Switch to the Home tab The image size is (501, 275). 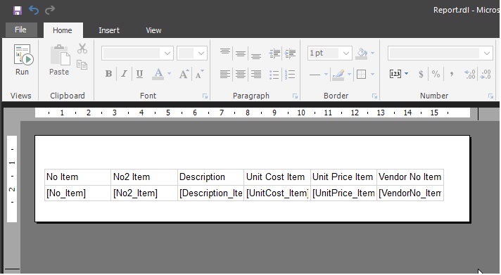click(x=63, y=30)
